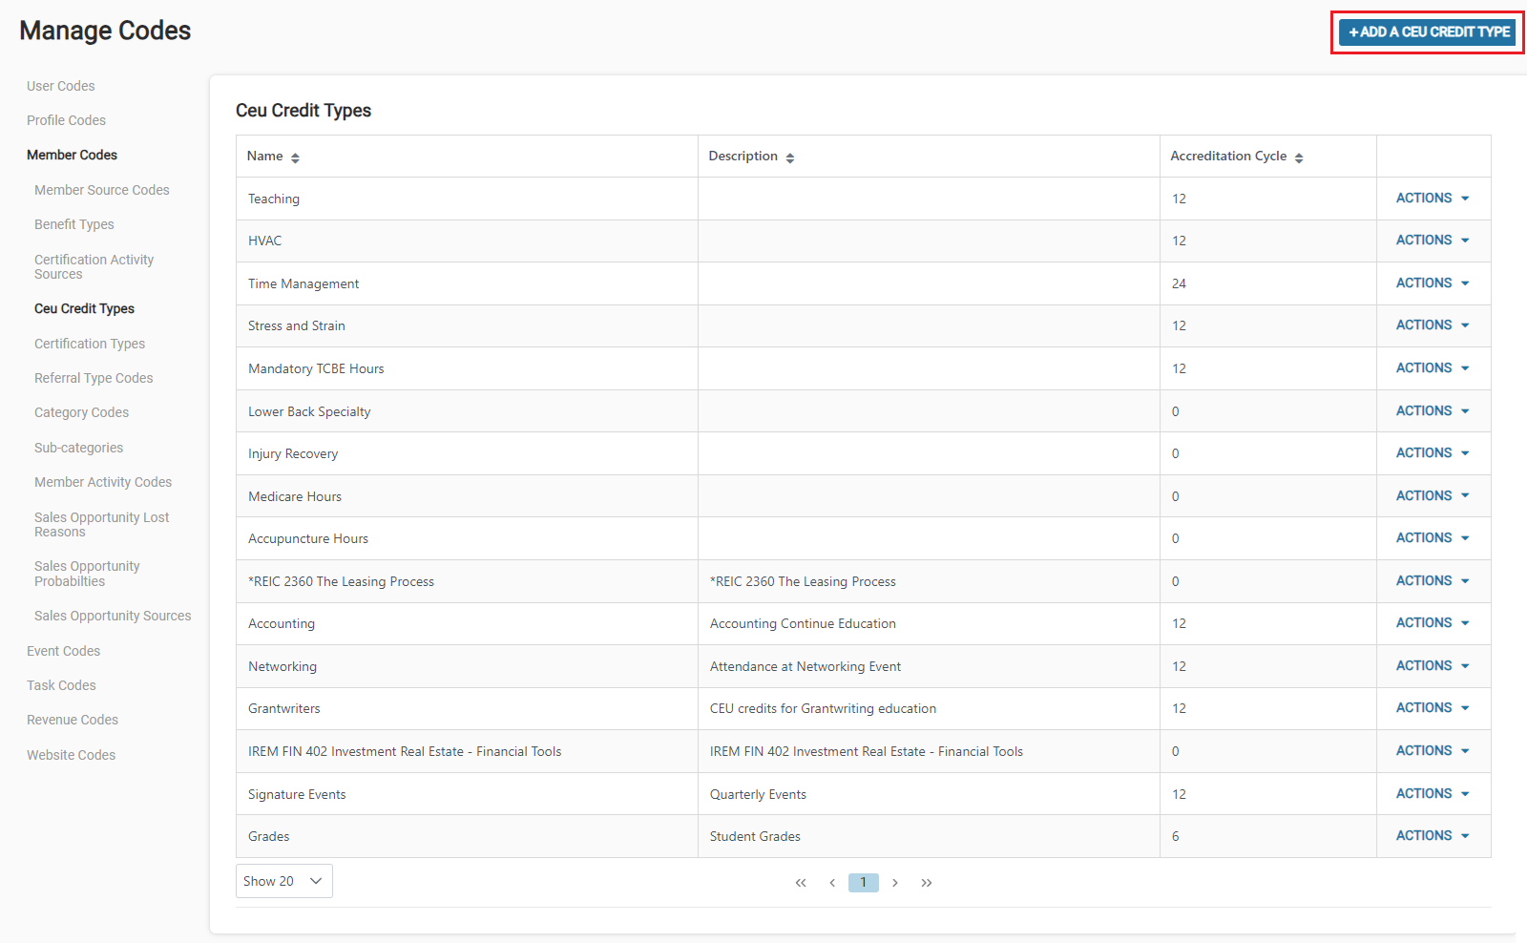The width and height of the screenshot is (1527, 943).
Task: Open Profile Codes in sidebar
Action: click(66, 120)
